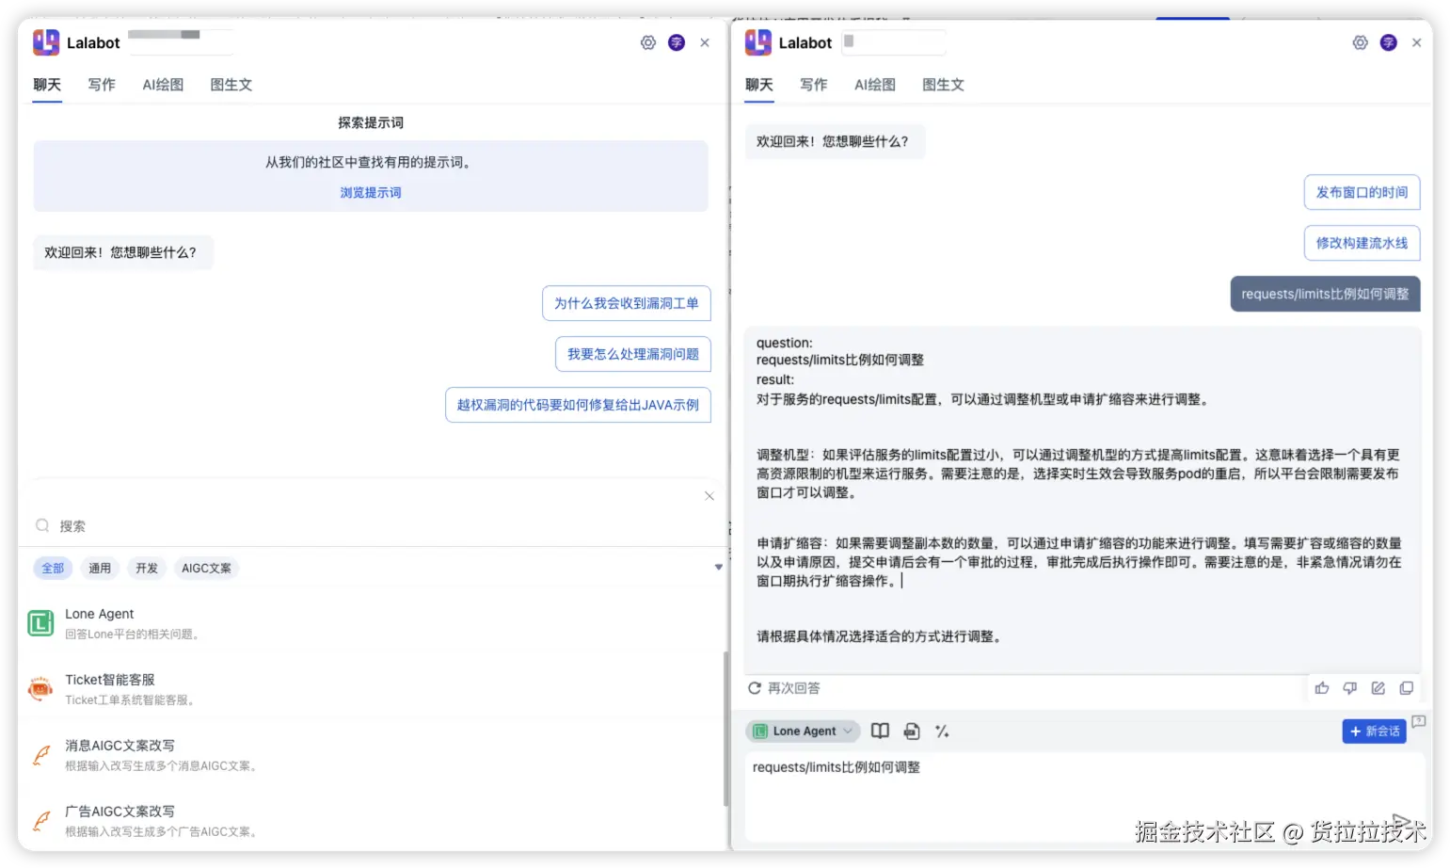Click the 广告AIGC文案改写 feather icon

(x=40, y=821)
